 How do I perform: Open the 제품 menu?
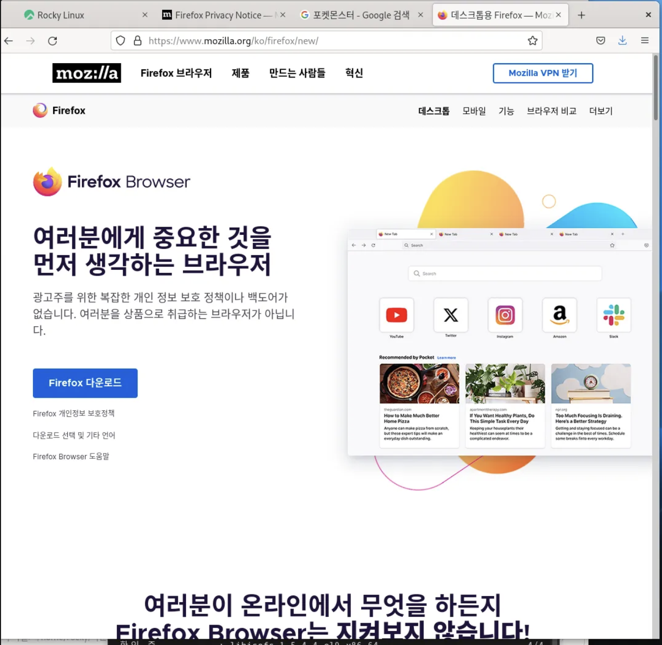tap(240, 73)
